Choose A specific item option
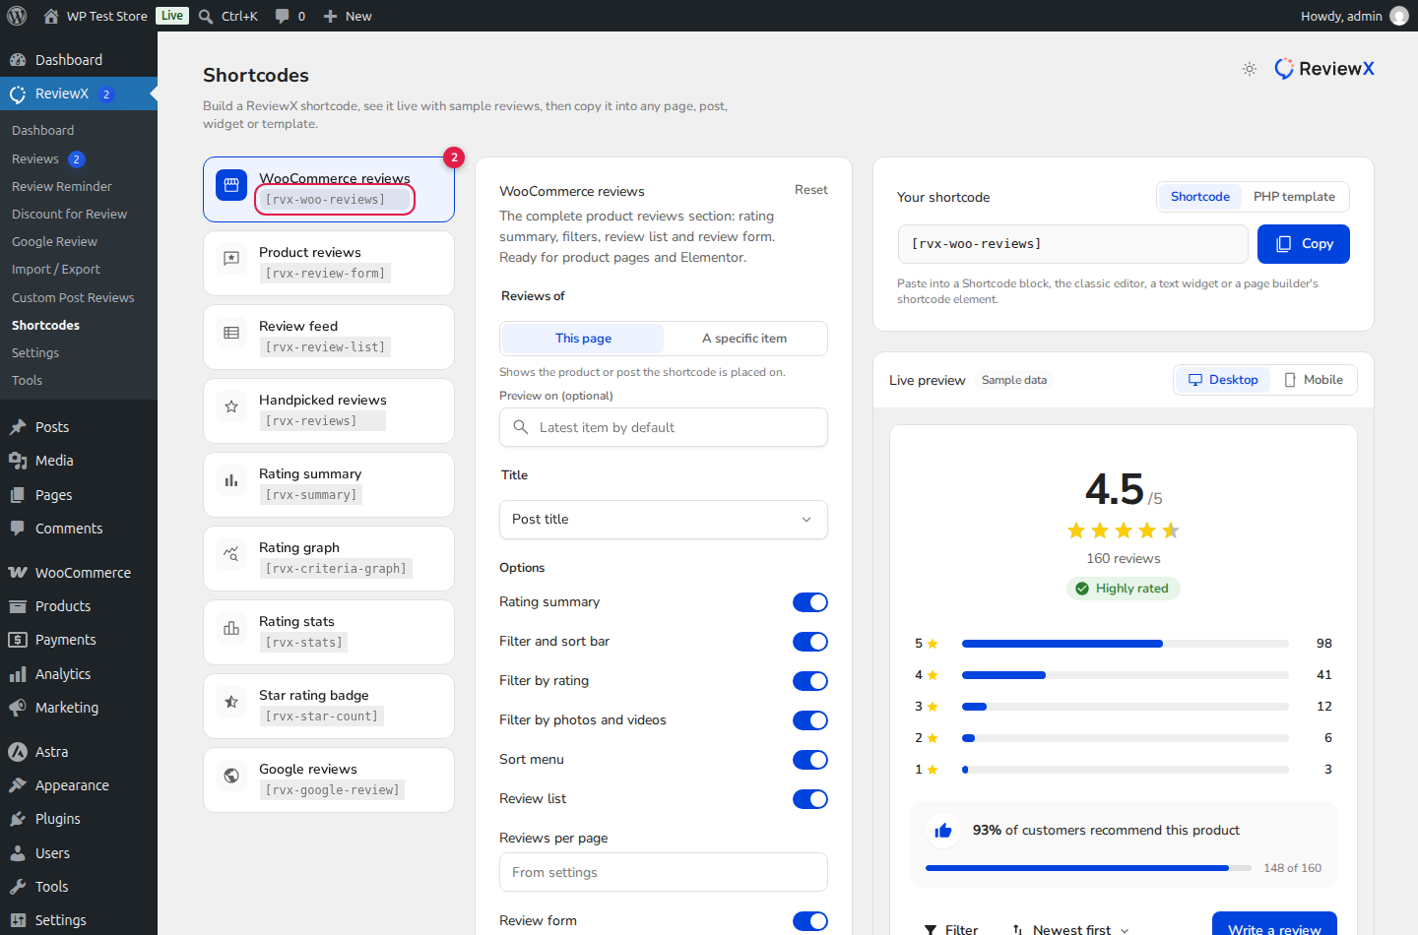 (744, 339)
